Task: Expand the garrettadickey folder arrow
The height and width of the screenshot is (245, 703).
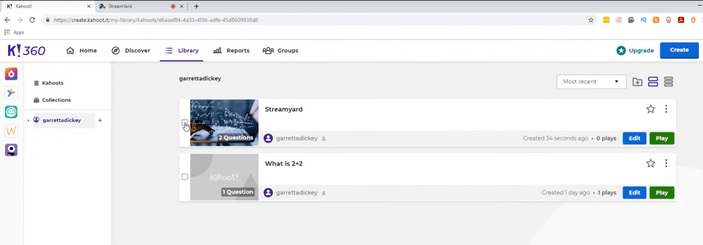Action: tap(28, 120)
